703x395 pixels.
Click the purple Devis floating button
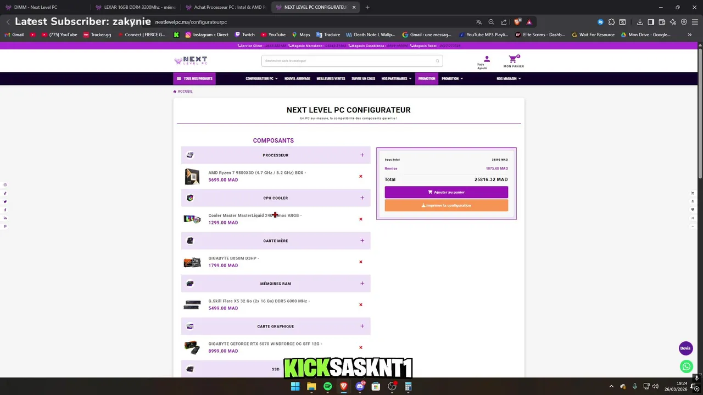[685, 348]
